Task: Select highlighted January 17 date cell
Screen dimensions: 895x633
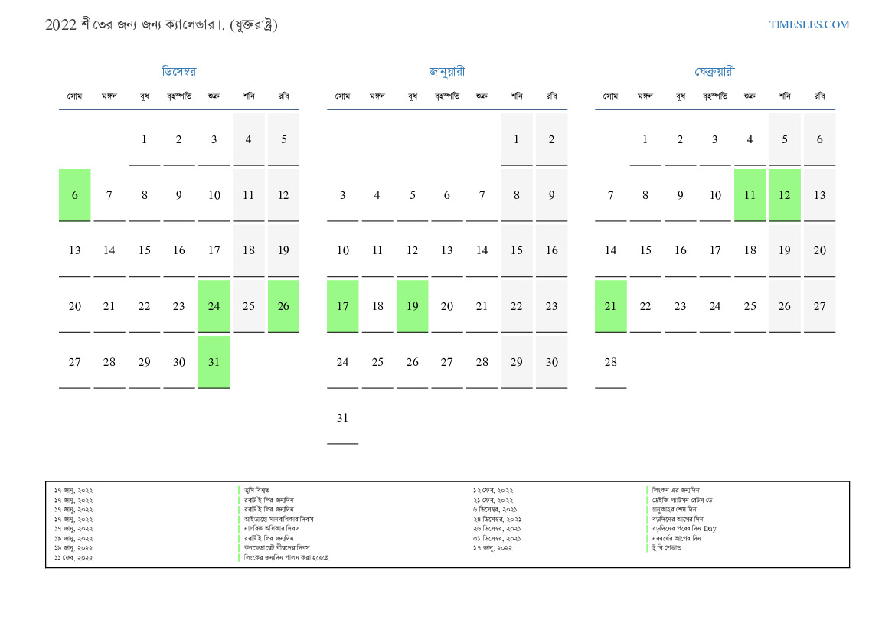Action: (342, 306)
